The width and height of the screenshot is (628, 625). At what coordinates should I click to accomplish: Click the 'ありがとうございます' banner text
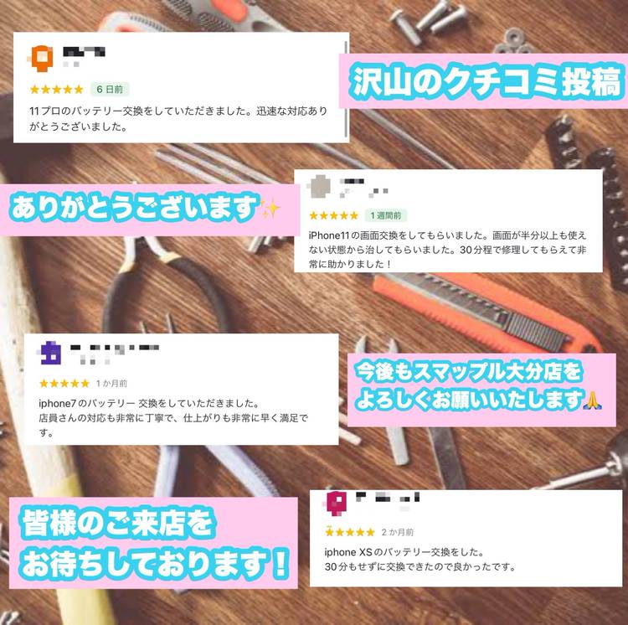134,208
